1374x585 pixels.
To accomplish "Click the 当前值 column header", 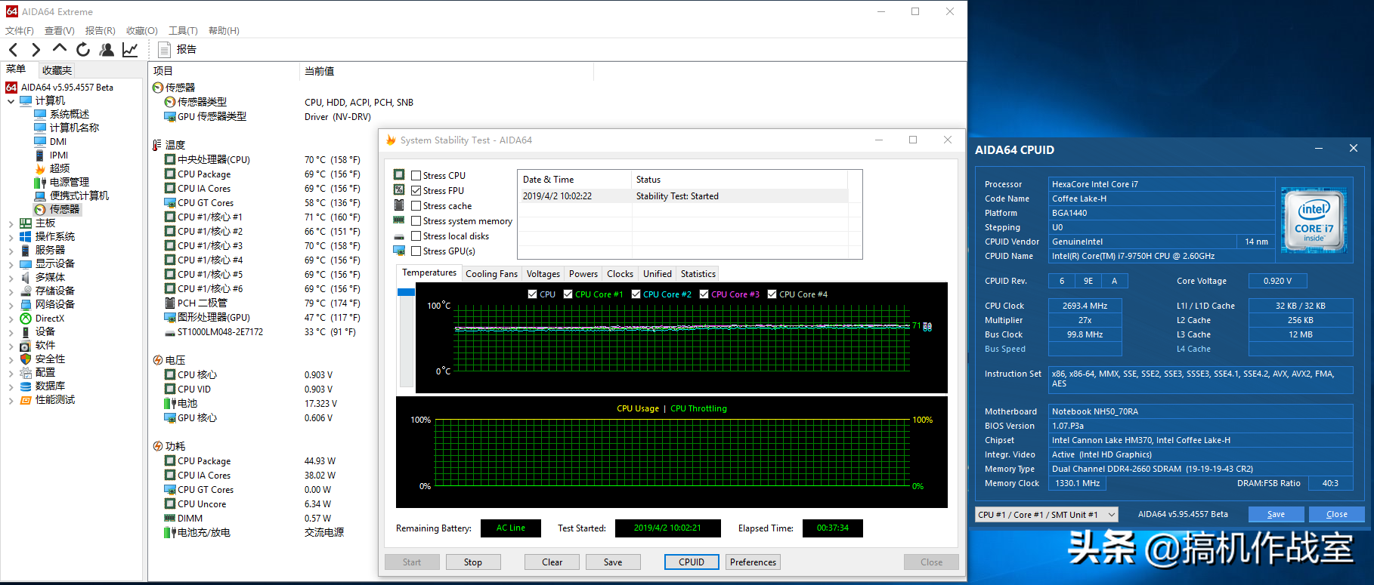I will (447, 71).
